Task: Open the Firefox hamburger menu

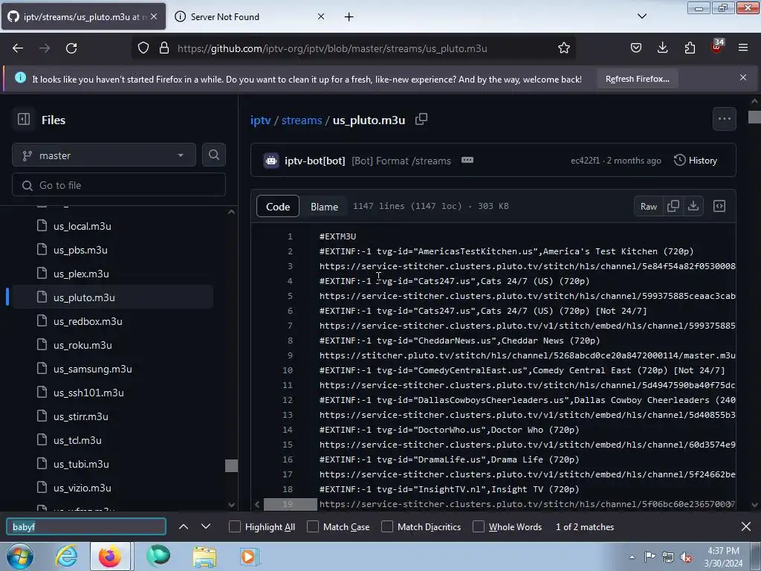Action: [x=743, y=48]
